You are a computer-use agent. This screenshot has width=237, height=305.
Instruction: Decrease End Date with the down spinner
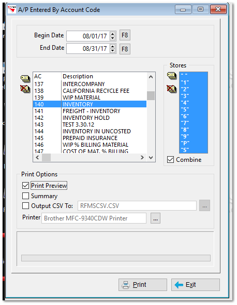[113, 51]
